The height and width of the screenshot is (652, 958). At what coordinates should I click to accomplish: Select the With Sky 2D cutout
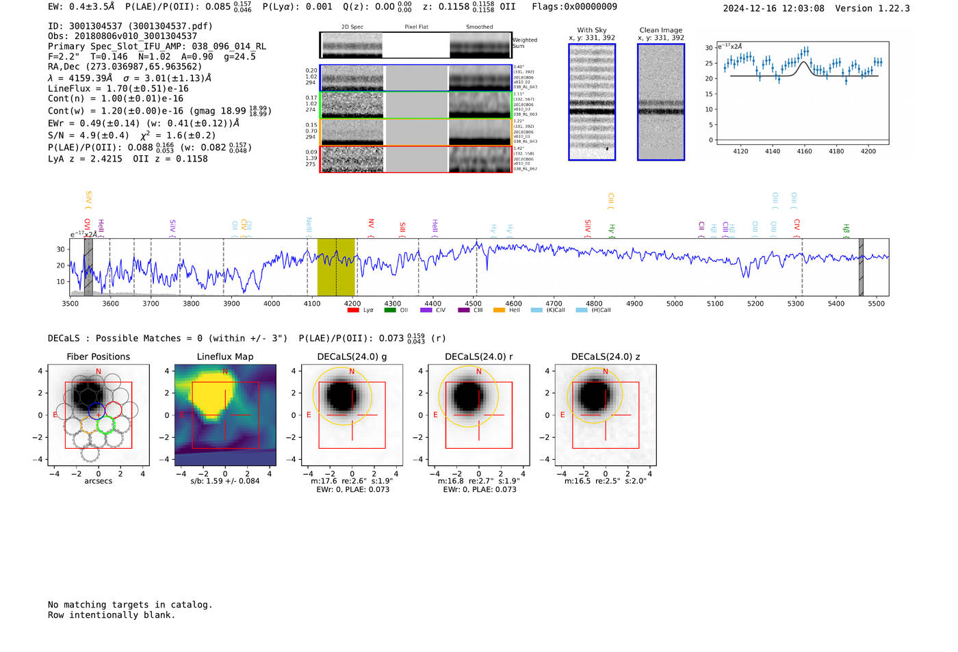[592, 102]
